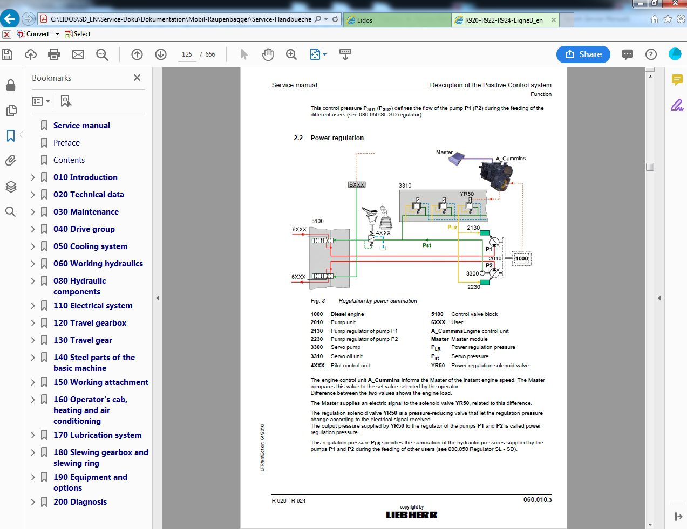The image size is (687, 529).
Task: Refresh the page in browser
Action: tap(335, 19)
